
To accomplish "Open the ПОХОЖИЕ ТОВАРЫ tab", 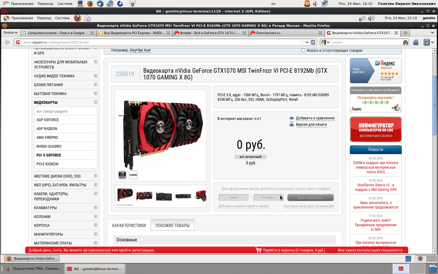I will tap(172, 226).
